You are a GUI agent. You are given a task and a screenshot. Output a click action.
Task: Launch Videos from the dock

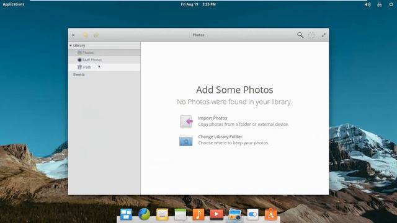pyautogui.click(x=216, y=214)
